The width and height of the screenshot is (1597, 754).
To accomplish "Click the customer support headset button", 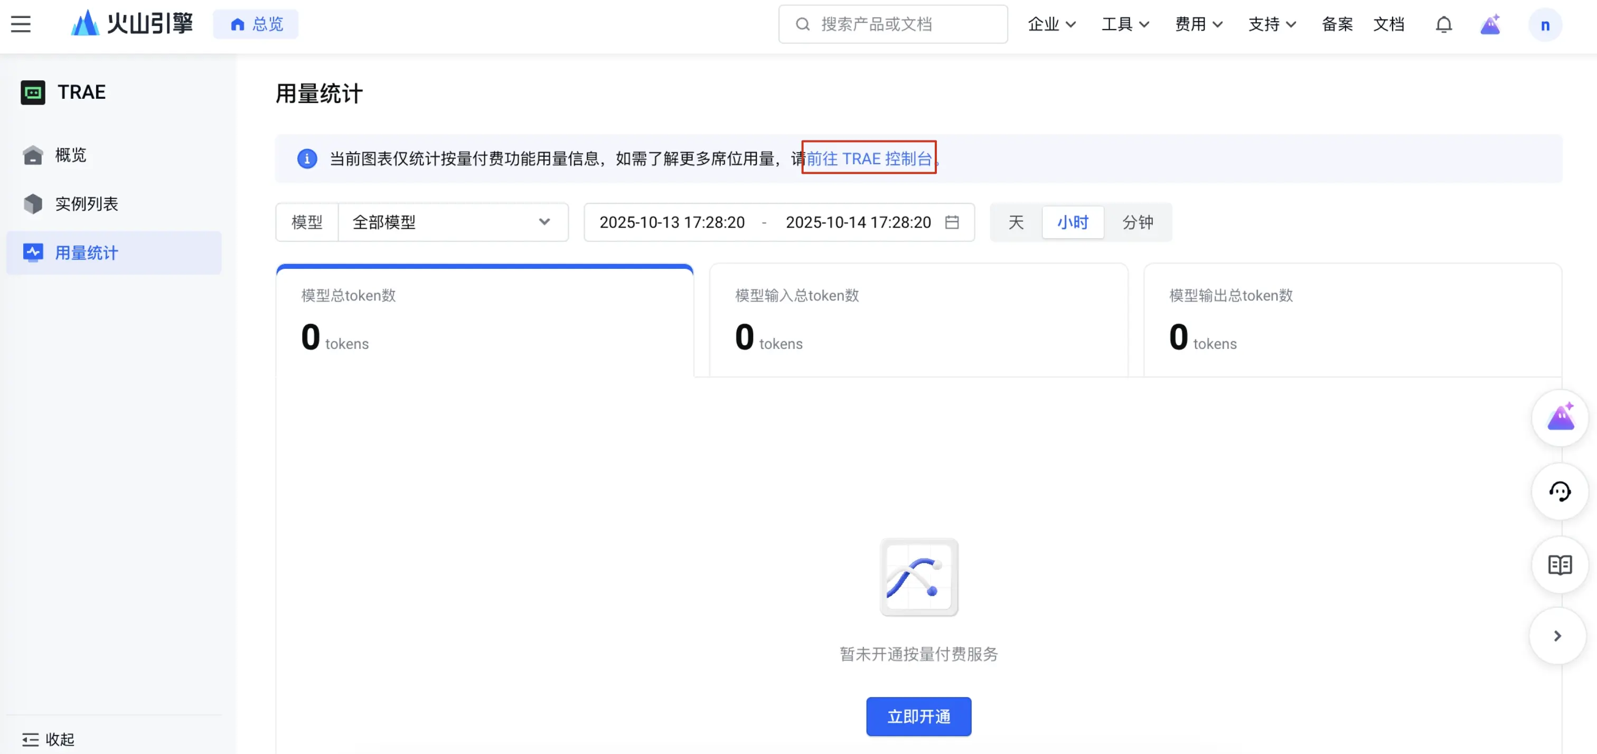I will point(1560,492).
